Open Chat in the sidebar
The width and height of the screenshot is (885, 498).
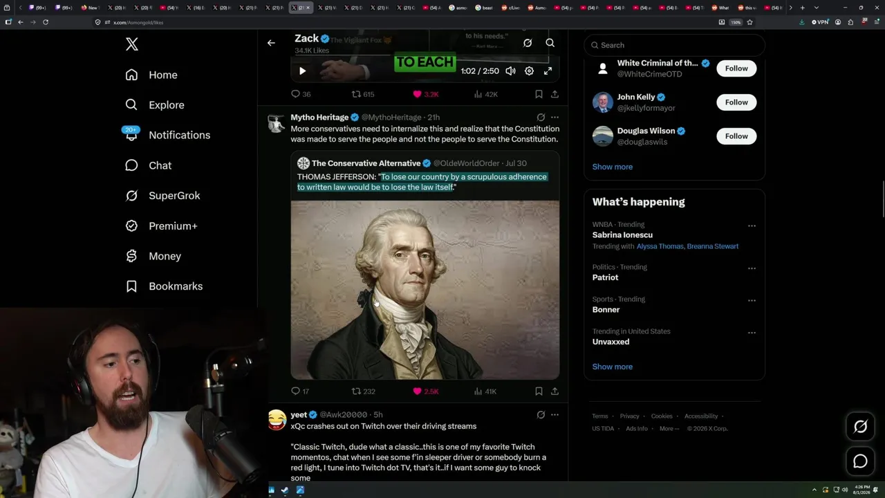[149, 165]
